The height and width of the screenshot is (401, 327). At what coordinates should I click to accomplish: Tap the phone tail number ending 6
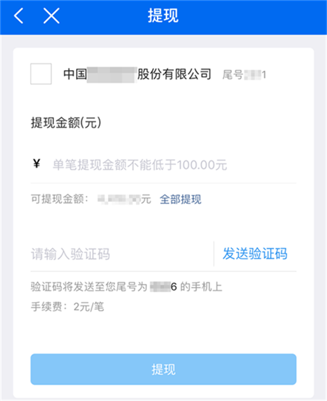[164, 287]
